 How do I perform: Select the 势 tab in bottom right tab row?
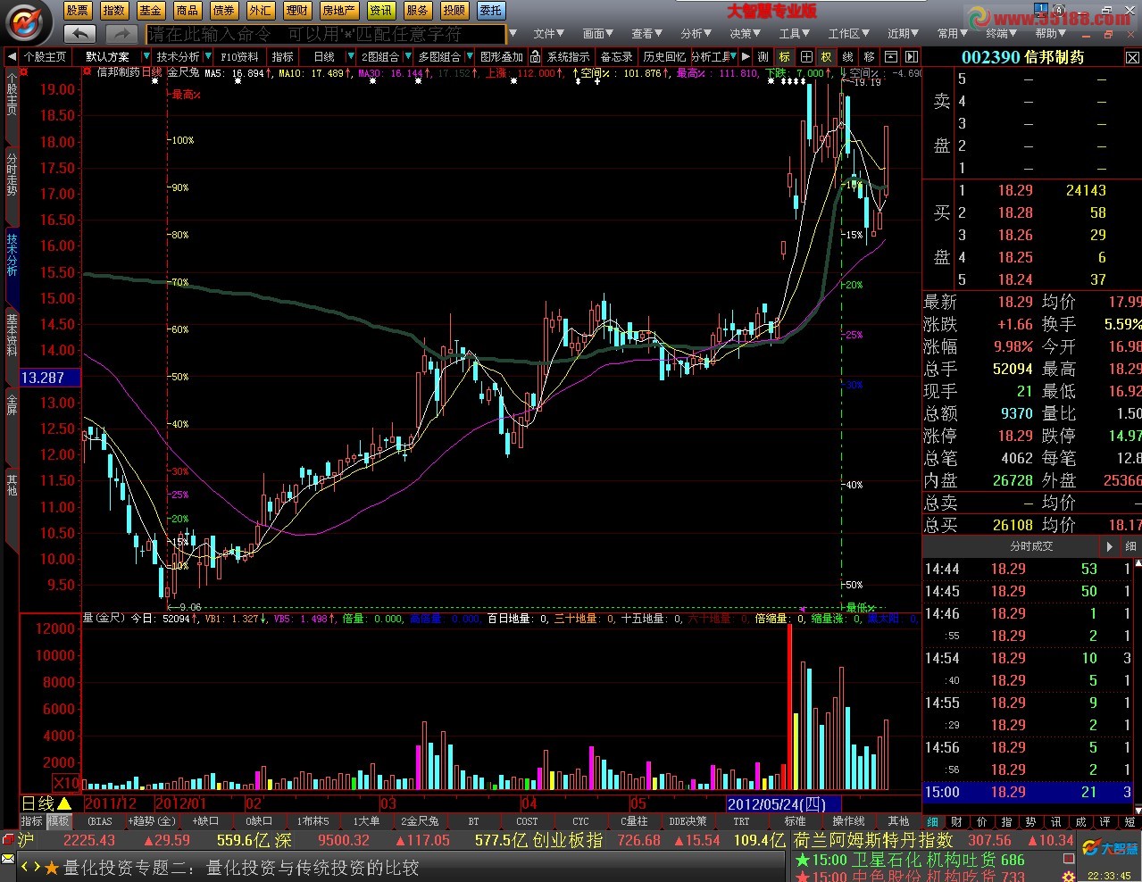1030,821
